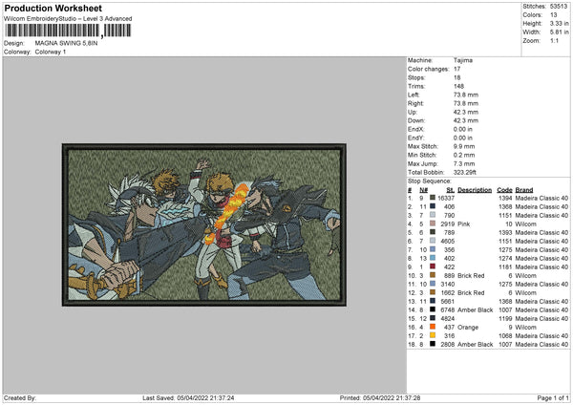This screenshot has height=405, width=573.
Task: Click the barcode under the worksheet title
Action: coord(68,31)
